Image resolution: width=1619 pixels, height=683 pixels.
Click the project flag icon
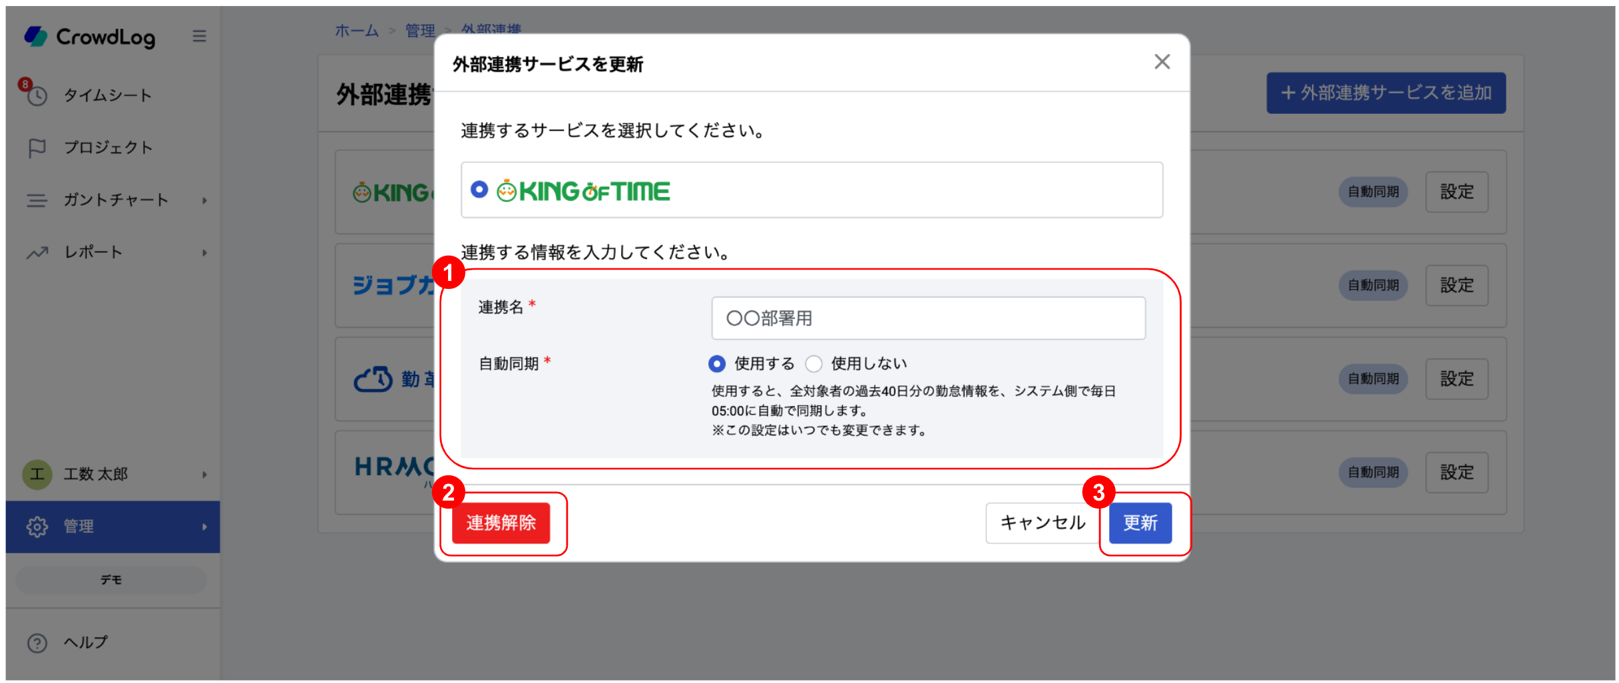pos(37,148)
